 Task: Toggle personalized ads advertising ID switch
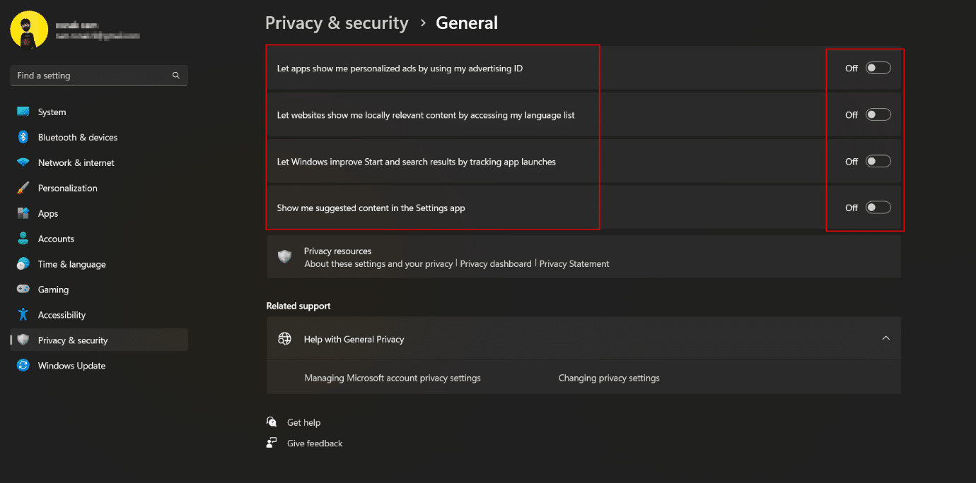click(x=878, y=68)
